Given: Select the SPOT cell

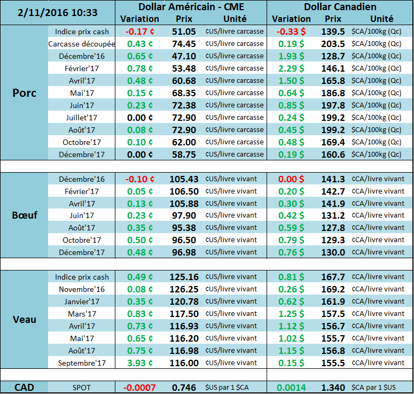Looking at the screenshot, I should (x=82, y=387).
